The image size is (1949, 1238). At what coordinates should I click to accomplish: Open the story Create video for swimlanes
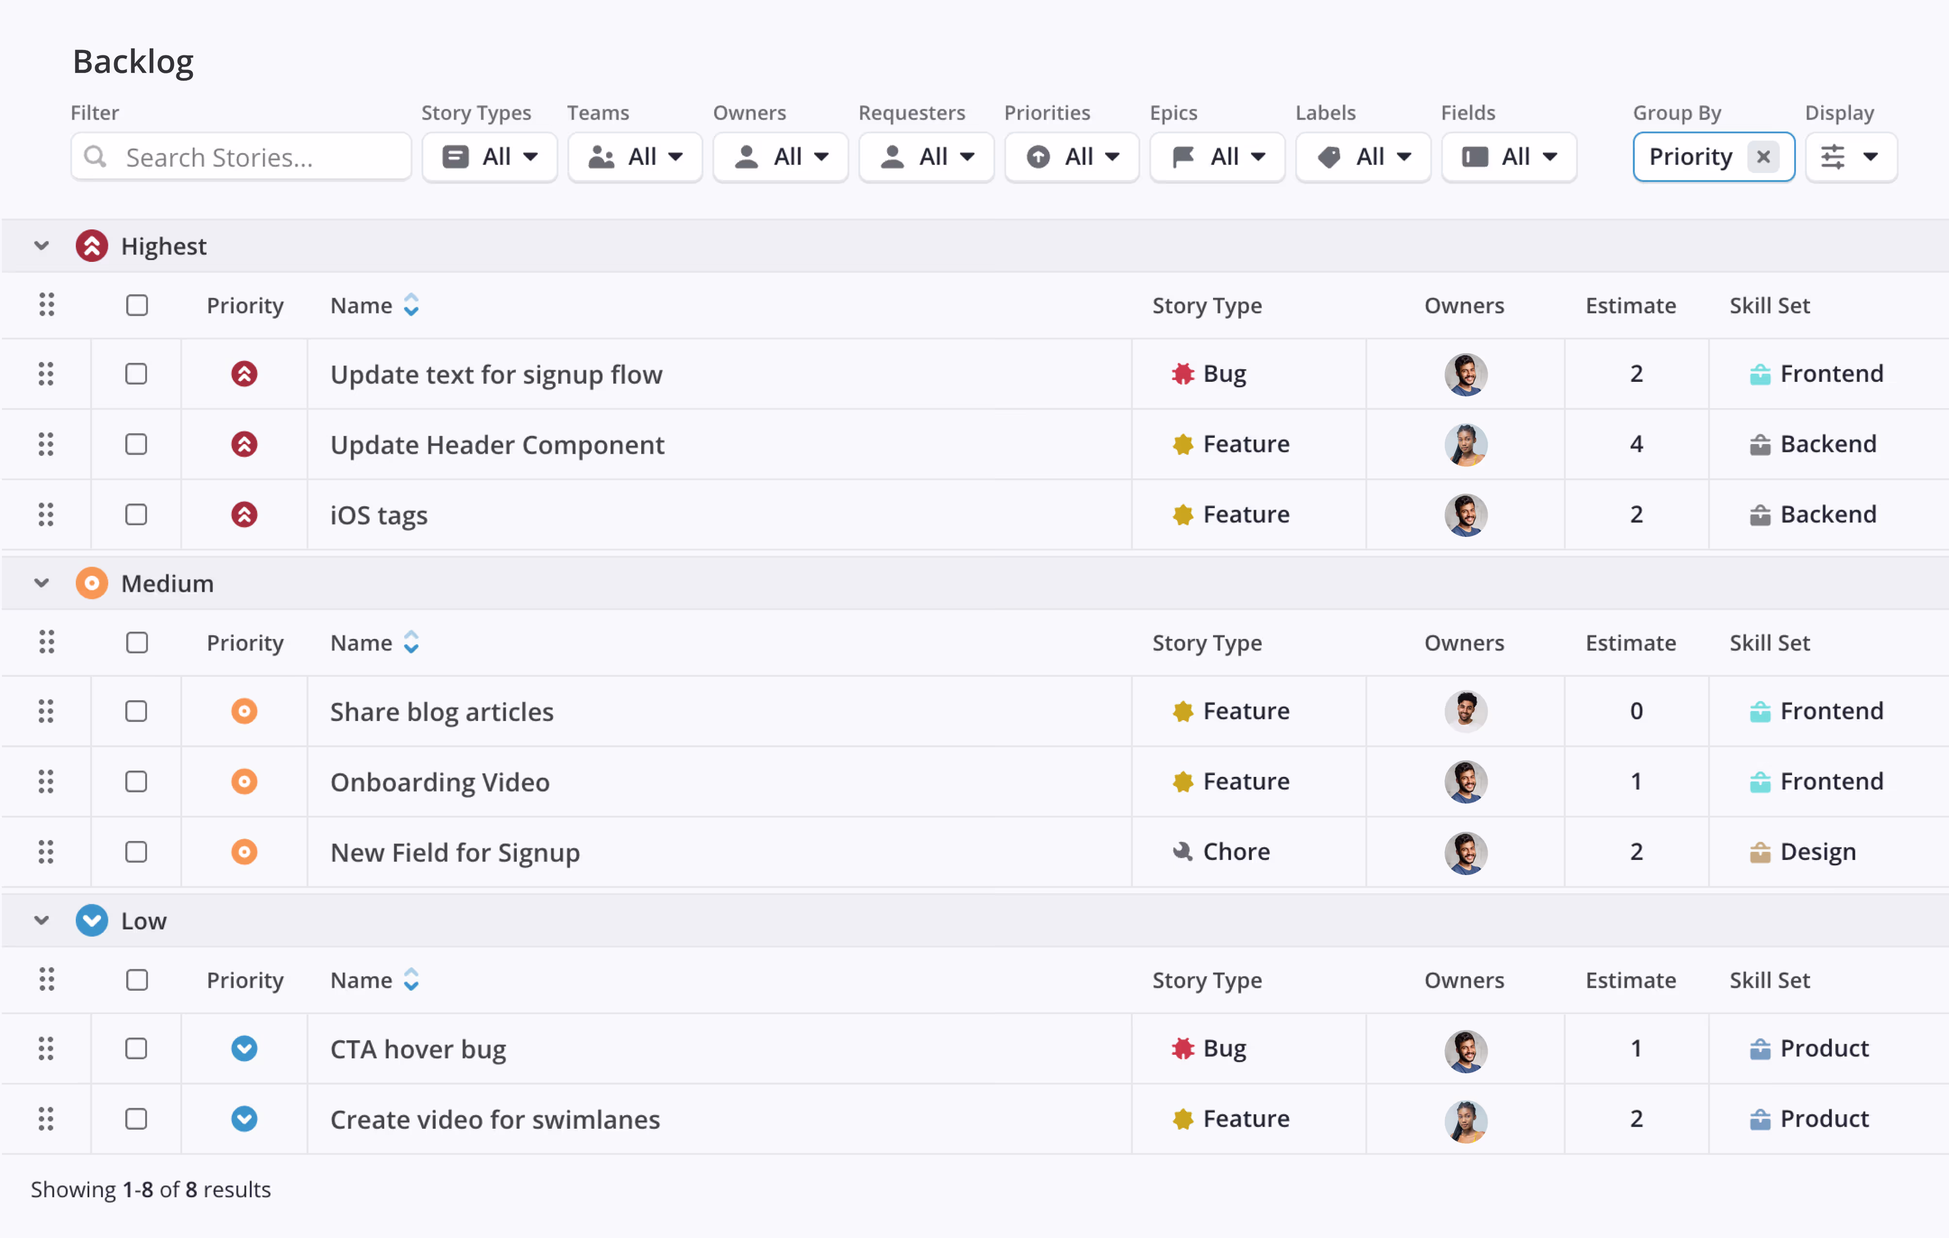click(496, 1120)
